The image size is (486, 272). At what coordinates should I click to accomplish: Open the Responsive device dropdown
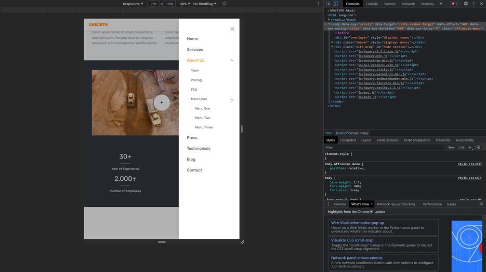point(133,4)
